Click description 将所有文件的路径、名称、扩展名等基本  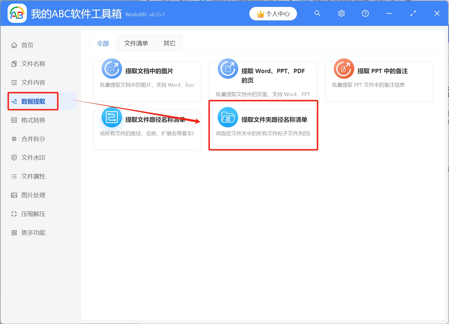point(147,133)
